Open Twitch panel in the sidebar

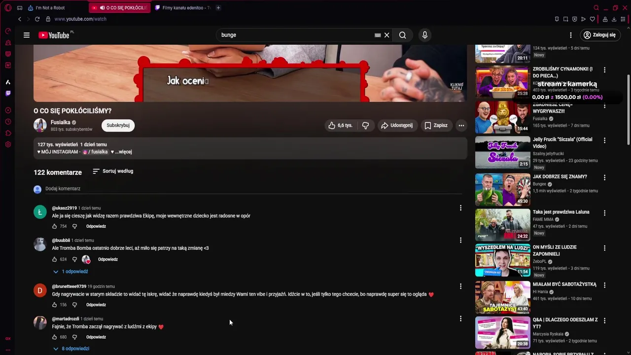click(x=8, y=93)
